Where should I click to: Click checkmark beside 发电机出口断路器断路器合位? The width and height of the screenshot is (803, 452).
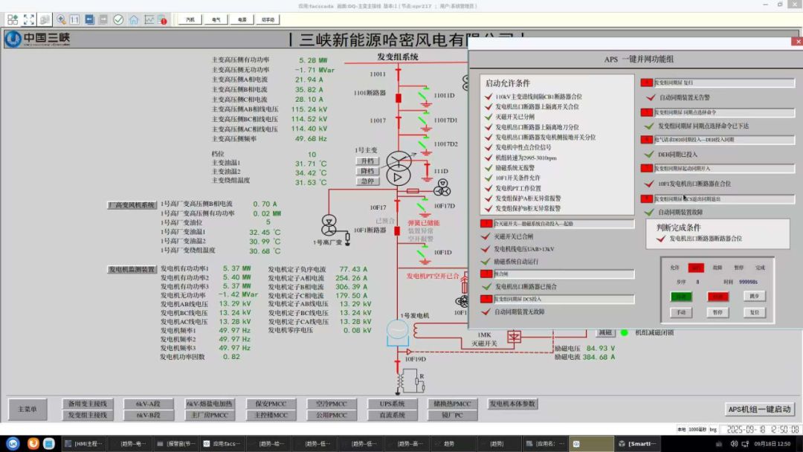(x=661, y=239)
